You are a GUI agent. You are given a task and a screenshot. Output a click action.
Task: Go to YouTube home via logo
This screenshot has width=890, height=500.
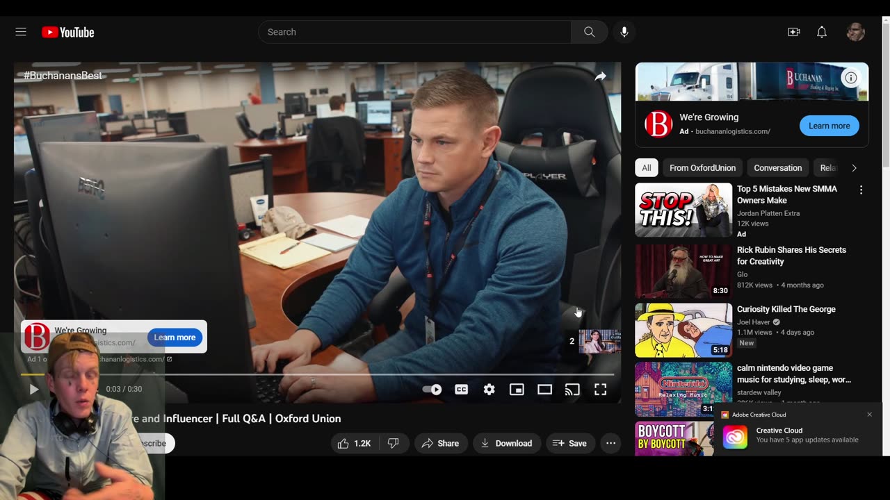click(67, 32)
